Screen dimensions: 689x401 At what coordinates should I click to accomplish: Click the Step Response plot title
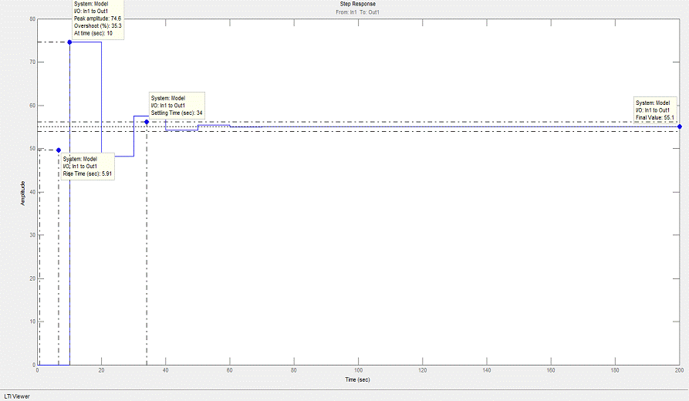point(357,4)
